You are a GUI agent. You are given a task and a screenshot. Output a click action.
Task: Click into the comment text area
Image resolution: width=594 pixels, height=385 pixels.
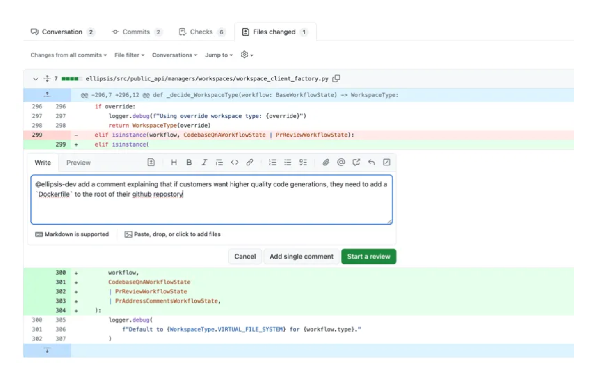pyautogui.click(x=212, y=200)
